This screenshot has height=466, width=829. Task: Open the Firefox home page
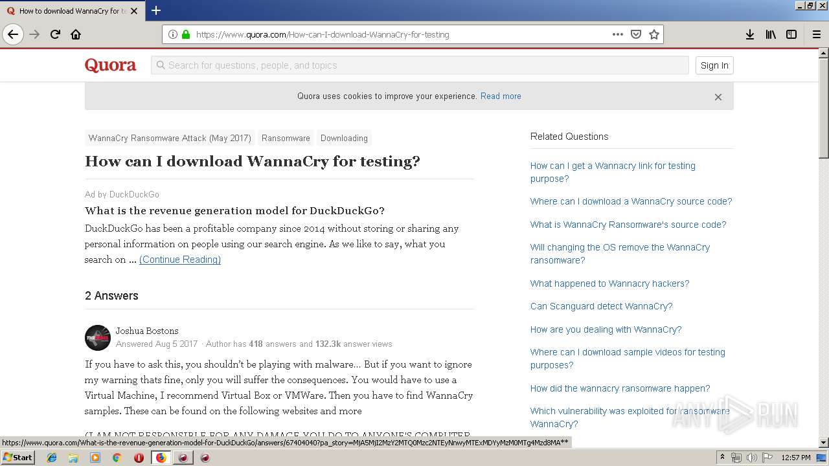(x=76, y=34)
